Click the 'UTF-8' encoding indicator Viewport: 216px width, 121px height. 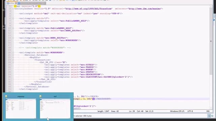point(190,111)
